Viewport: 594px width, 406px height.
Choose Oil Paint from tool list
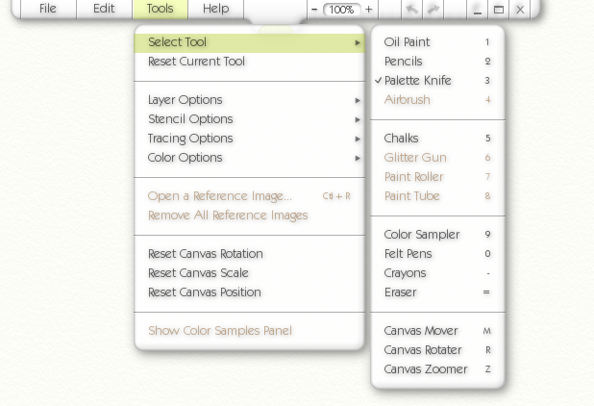click(x=408, y=42)
